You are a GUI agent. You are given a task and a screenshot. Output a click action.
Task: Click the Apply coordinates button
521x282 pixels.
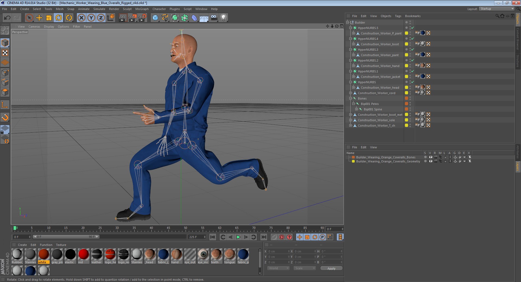click(x=331, y=268)
